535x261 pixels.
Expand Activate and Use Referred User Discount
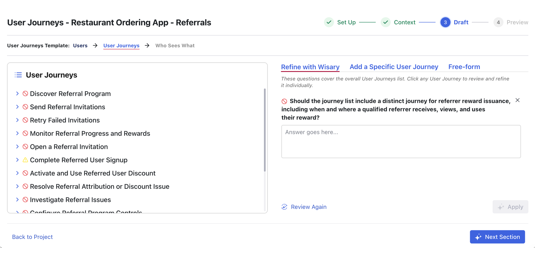[17, 173]
